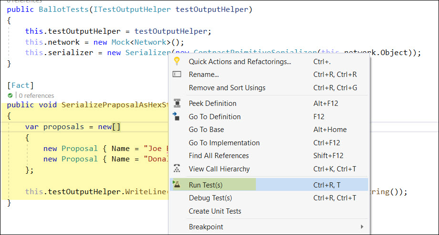Choose Find All References

tap(219, 156)
